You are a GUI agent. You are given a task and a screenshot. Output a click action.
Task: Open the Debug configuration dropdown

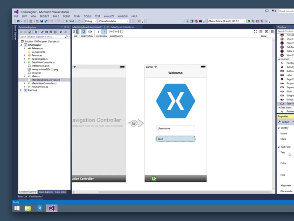coord(90,21)
